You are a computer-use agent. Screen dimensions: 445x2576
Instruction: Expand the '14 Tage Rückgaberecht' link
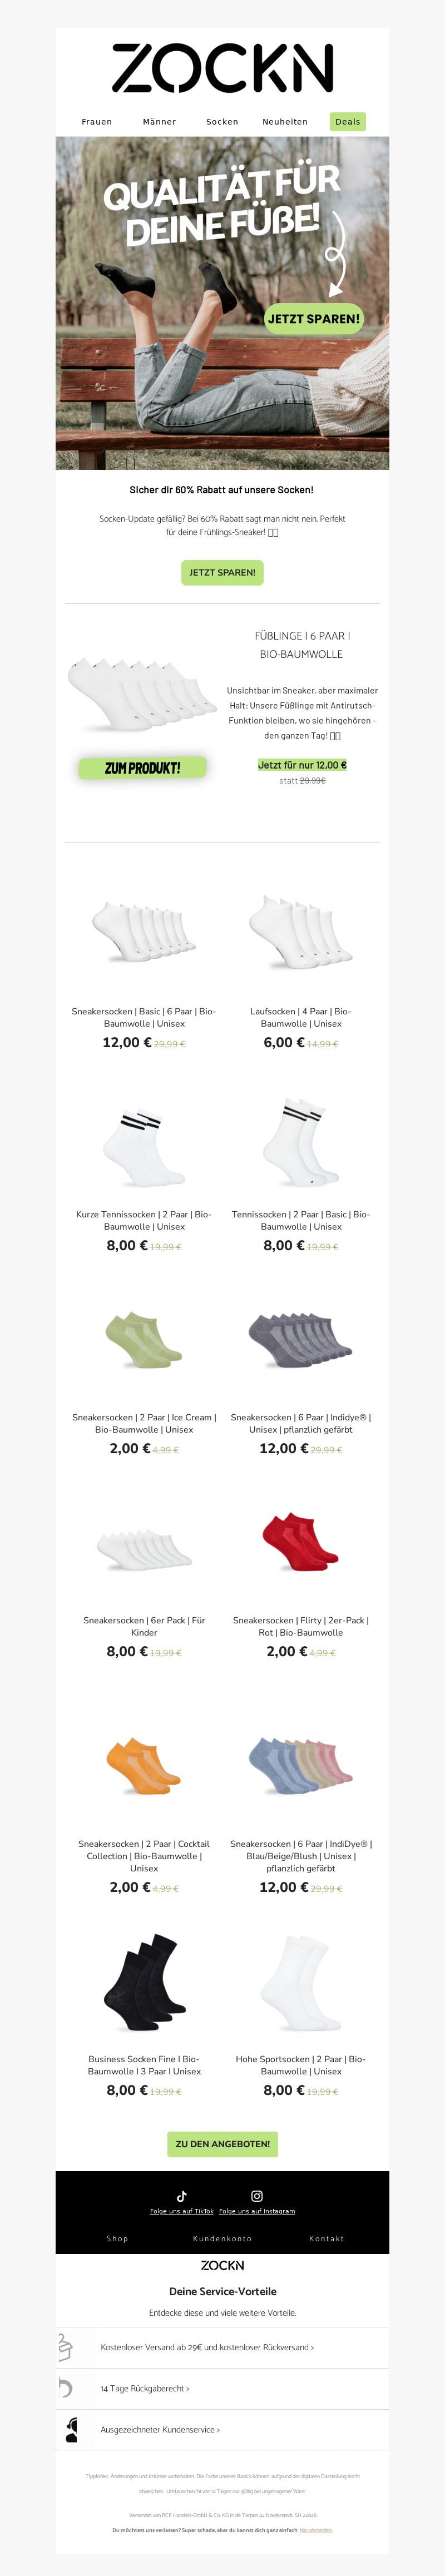click(145, 2389)
